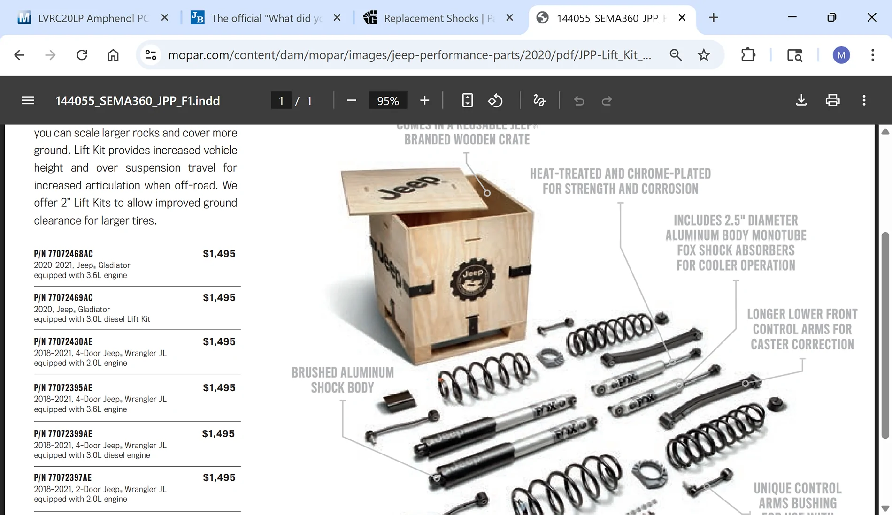Close the 144055_SEMA360_JPP tab
Image resolution: width=892 pixels, height=515 pixels.
[x=682, y=18]
